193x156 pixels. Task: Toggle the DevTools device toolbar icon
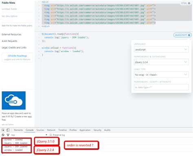tap(8, 130)
